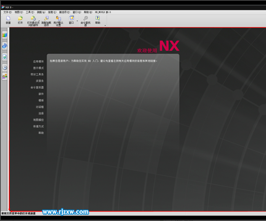The image size is (266, 221).
Task: Click the 欢迎使用 NX heading
Action: click(x=158, y=46)
